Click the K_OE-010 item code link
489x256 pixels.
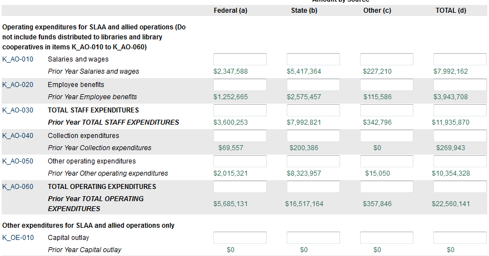18,238
